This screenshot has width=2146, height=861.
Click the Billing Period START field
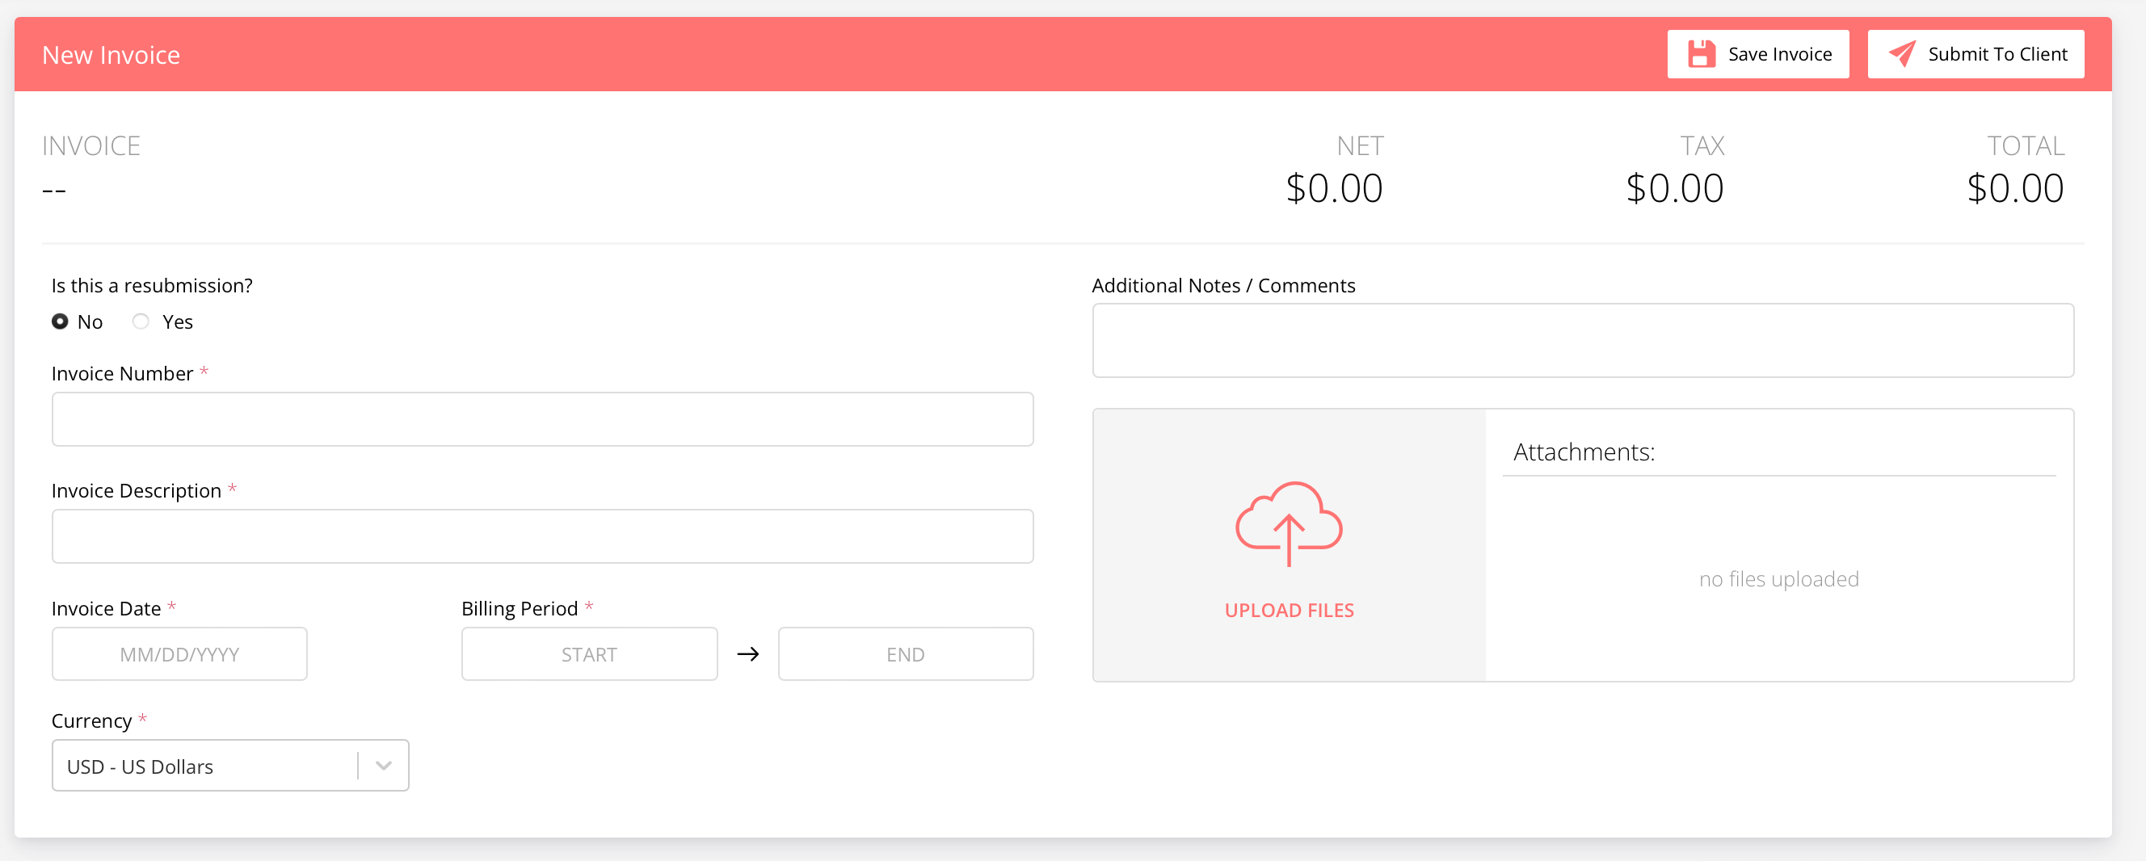[589, 654]
